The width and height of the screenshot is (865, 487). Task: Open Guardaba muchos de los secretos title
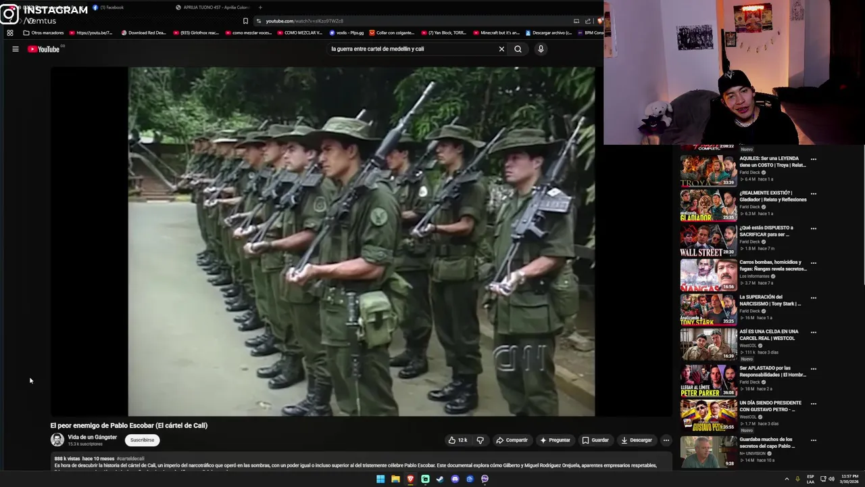[767, 442]
